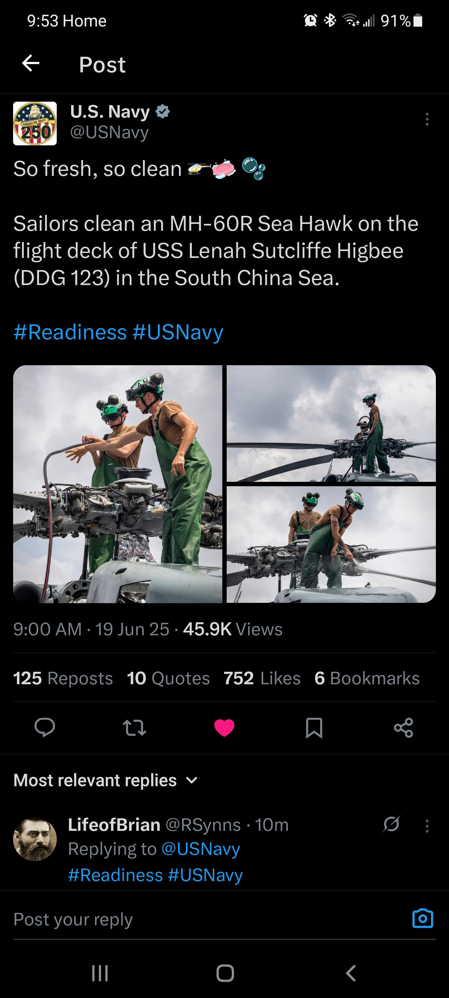Tap Android recent apps navigation button
This screenshot has height=998, width=449.
[100, 973]
